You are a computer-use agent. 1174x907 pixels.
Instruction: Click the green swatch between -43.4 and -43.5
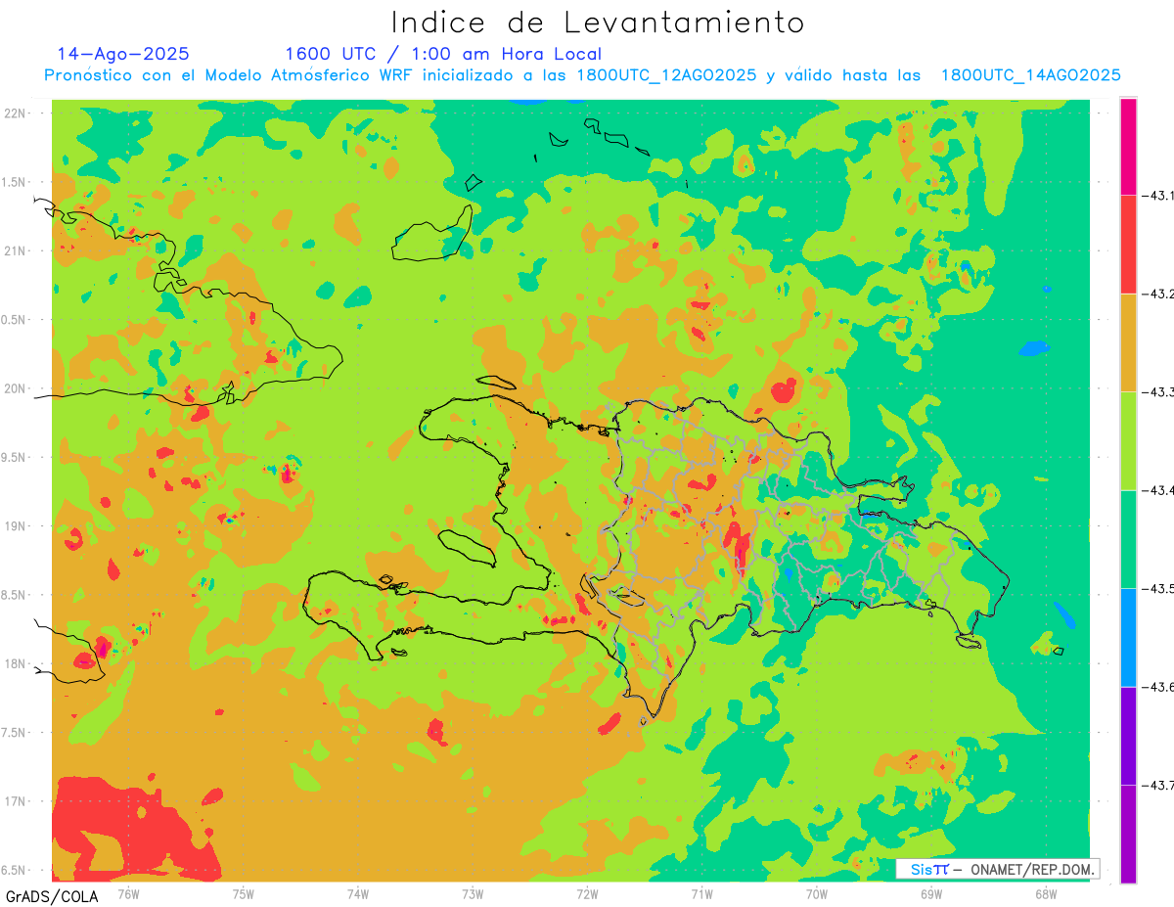[x=1128, y=539]
